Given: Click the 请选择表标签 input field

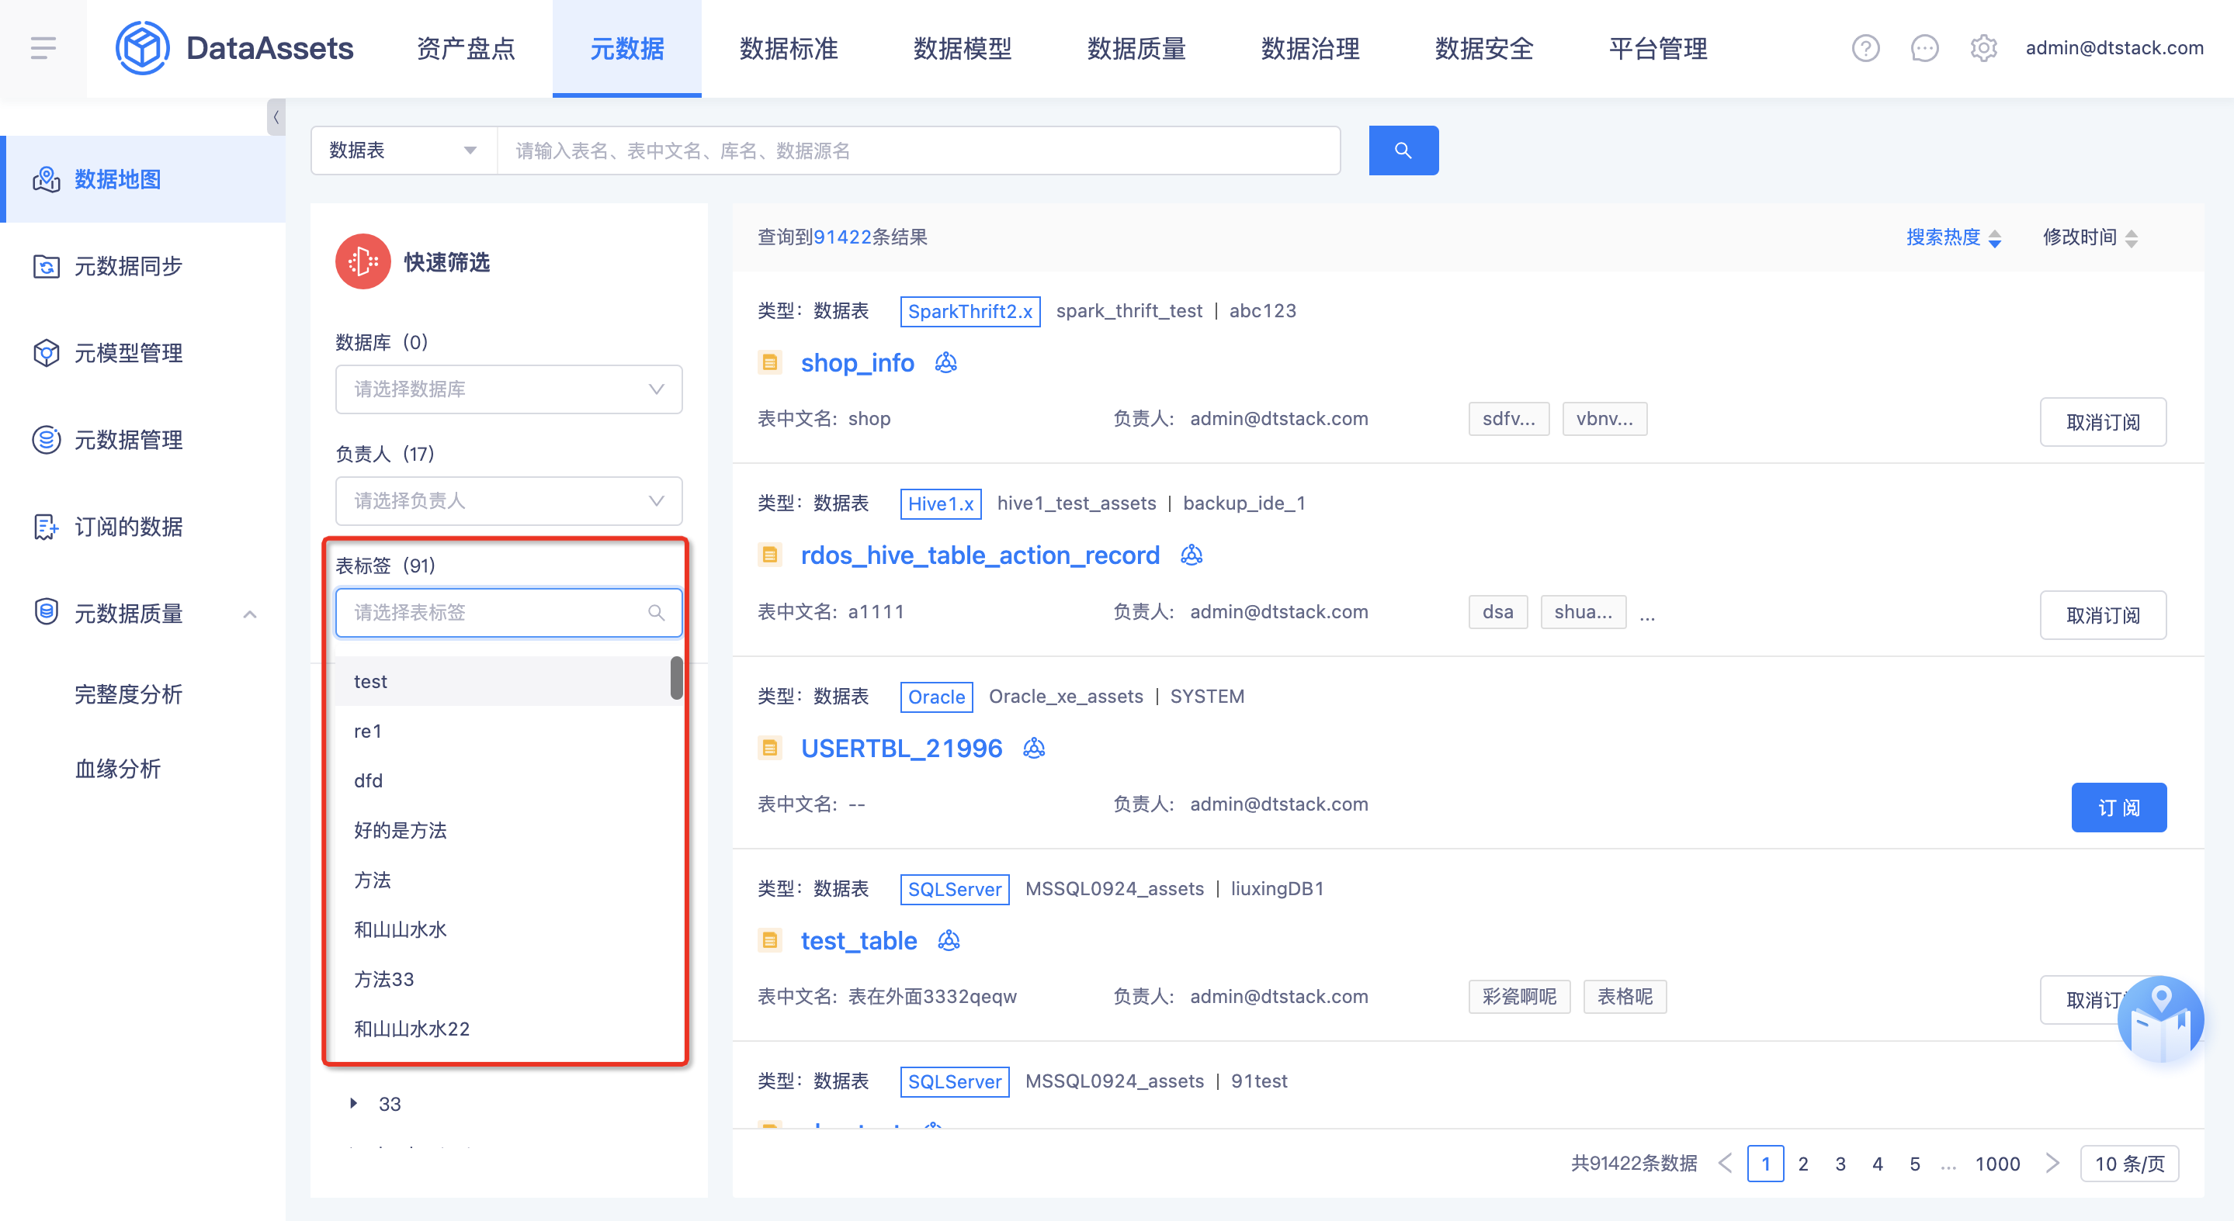Looking at the screenshot, I should (509, 613).
